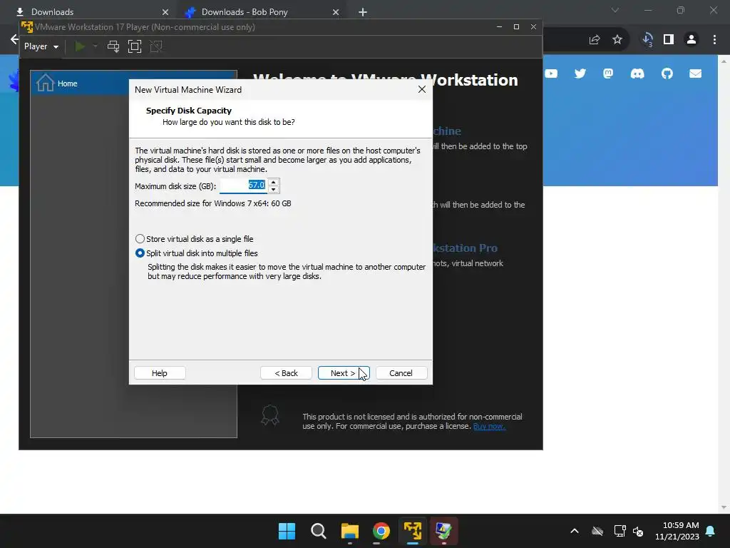The height and width of the screenshot is (548, 730).
Task: Open the Windows Start menu
Action: (287, 531)
